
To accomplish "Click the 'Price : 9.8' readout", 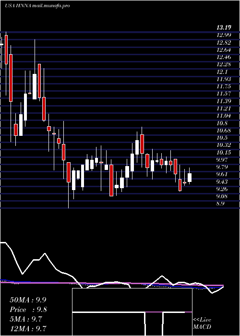I will click(28, 310).
